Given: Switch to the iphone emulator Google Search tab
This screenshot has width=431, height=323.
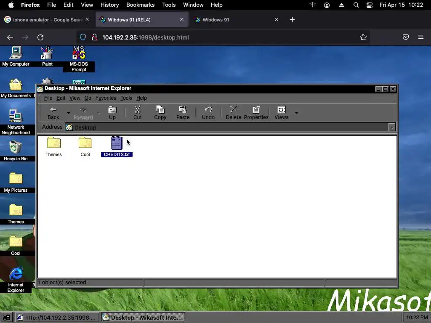Looking at the screenshot, I should point(47,19).
